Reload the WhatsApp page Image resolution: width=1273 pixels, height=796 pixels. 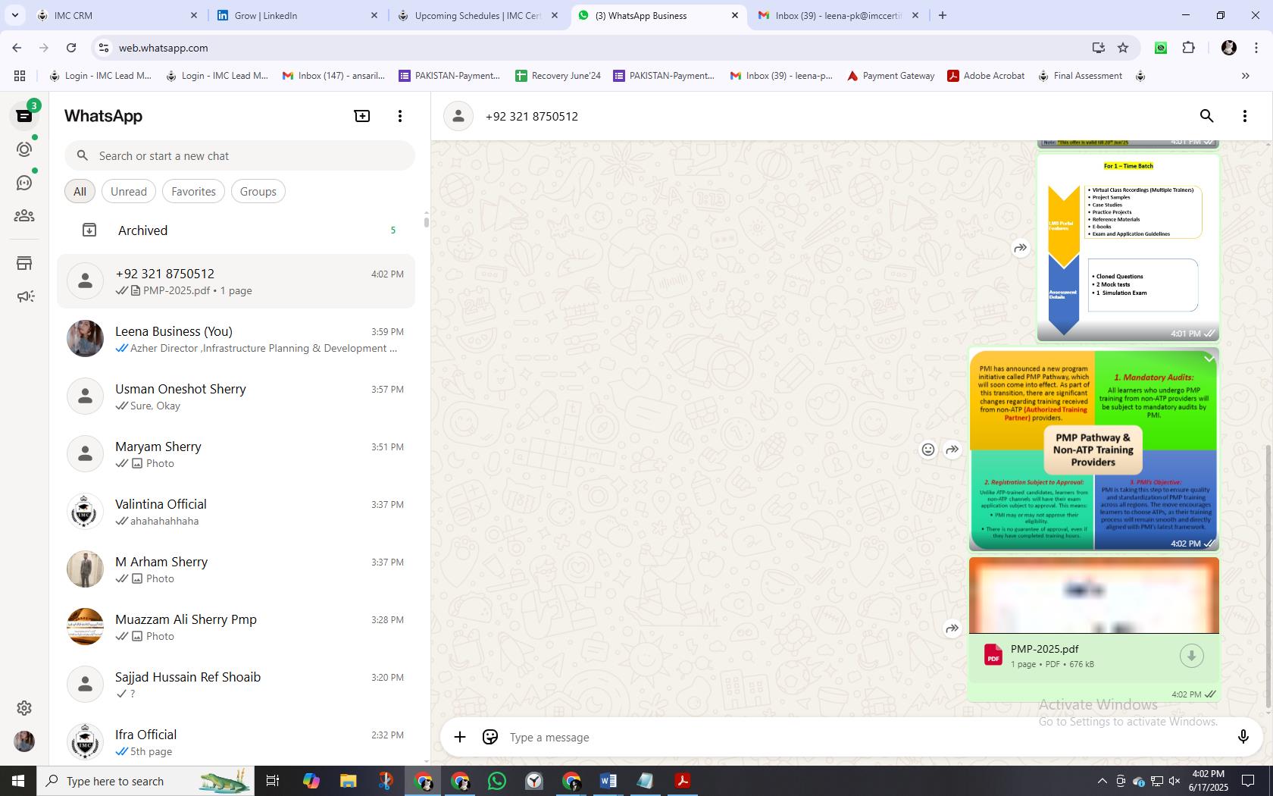pos(71,48)
